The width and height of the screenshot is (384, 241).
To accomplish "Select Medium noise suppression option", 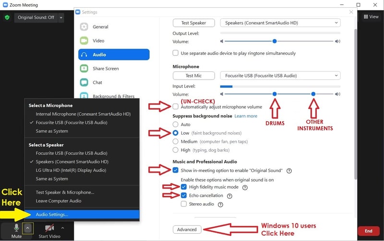I will tap(175, 141).
